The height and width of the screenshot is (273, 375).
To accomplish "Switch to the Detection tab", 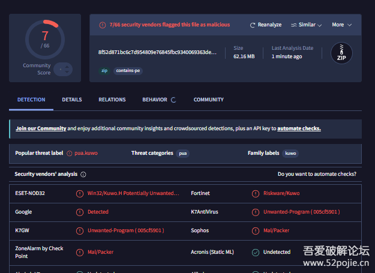I will [31, 100].
